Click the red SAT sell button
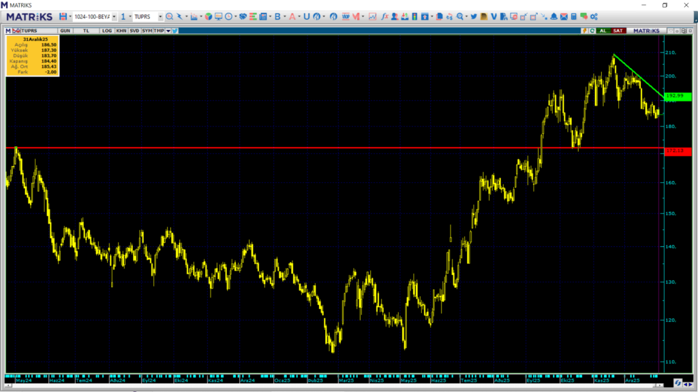 click(x=618, y=31)
